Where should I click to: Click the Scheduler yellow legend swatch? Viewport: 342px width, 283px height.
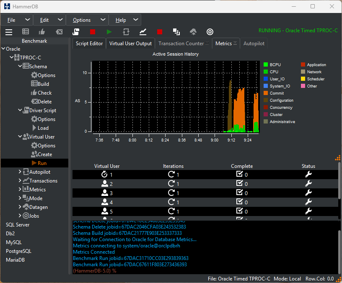(303, 79)
